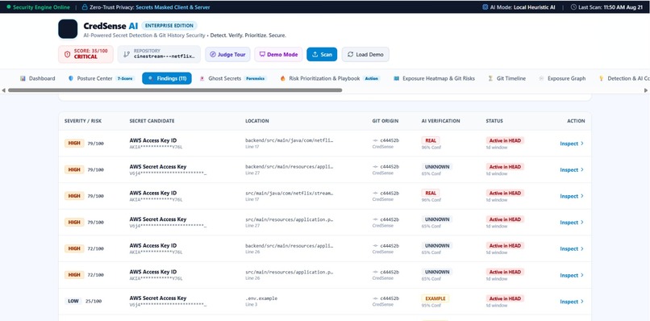Viewport: 650px width, 321px height.
Task: Open the Dashboard tab
Action: [38, 78]
